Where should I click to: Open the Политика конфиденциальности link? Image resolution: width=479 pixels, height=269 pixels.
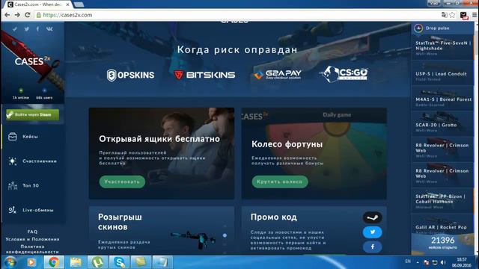[32, 249]
